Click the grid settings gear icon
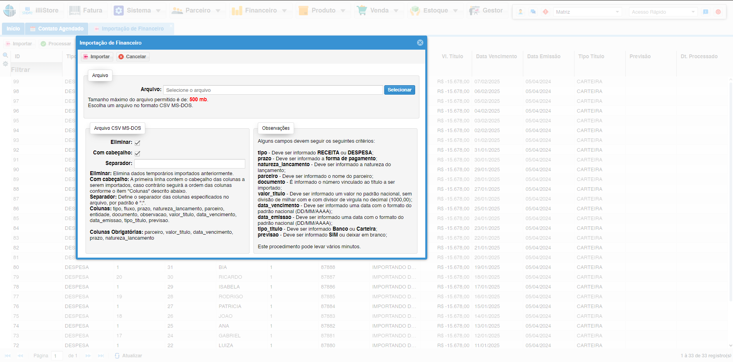The height and width of the screenshot is (362, 733). point(5,64)
